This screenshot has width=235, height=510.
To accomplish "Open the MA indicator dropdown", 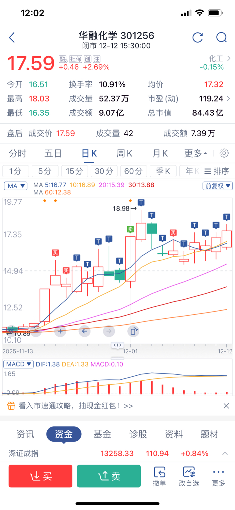I will point(16,186).
